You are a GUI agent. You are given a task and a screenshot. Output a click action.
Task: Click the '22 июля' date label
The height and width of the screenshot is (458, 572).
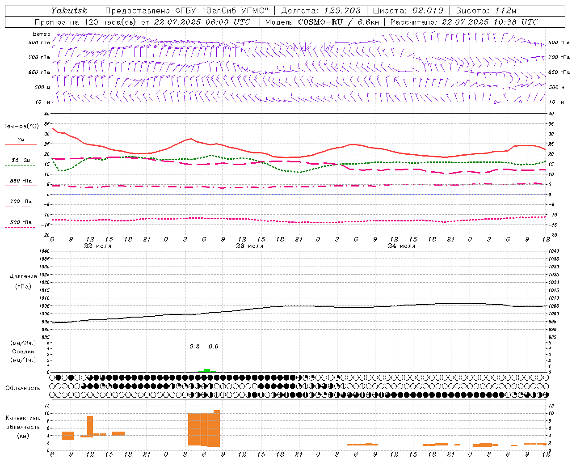pos(98,246)
